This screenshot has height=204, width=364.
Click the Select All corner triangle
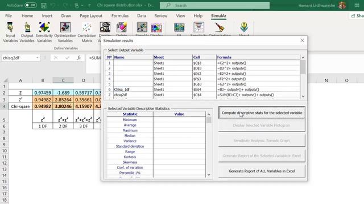point(5,80)
